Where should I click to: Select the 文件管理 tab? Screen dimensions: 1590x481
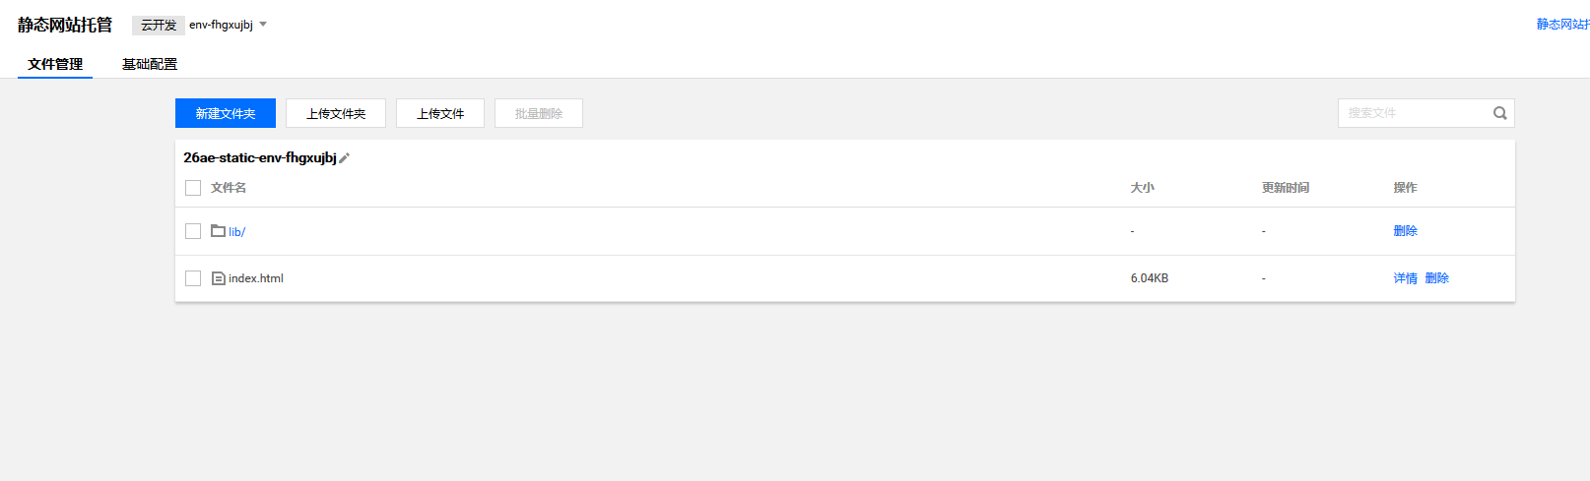[x=55, y=64]
